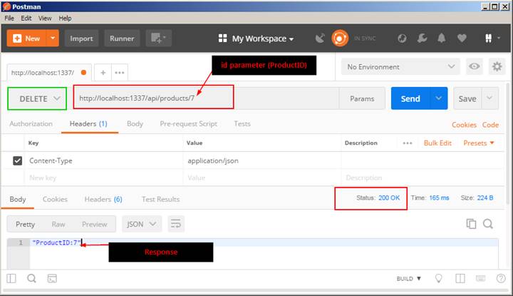Open tab options ellipsis next to plus
This screenshot has height=296, width=513.
[120, 72]
